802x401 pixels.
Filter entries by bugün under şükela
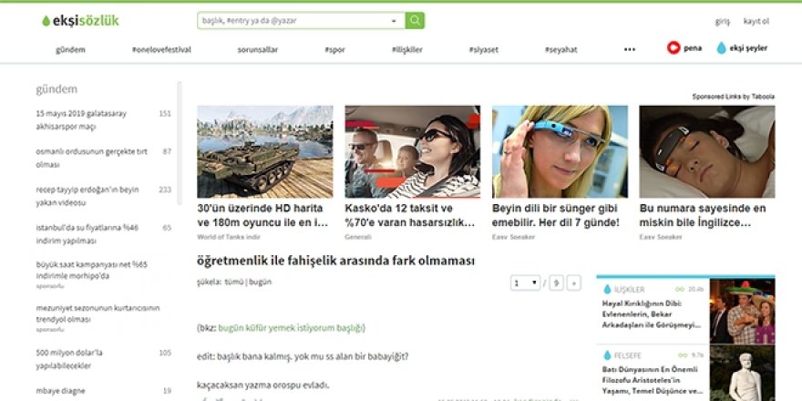pyautogui.click(x=261, y=282)
